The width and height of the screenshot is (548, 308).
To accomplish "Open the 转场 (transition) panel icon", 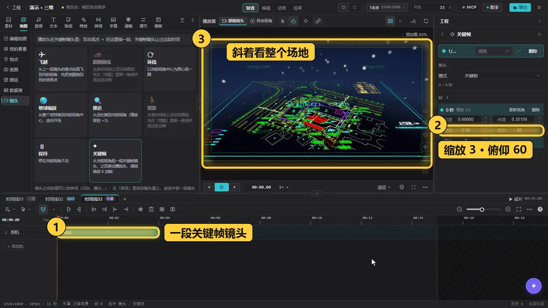I will click(x=98, y=23).
